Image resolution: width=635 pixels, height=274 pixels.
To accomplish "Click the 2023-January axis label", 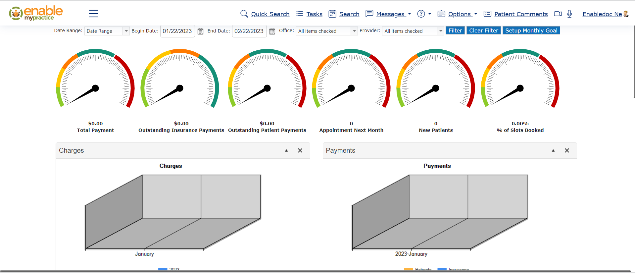I will [x=411, y=254].
